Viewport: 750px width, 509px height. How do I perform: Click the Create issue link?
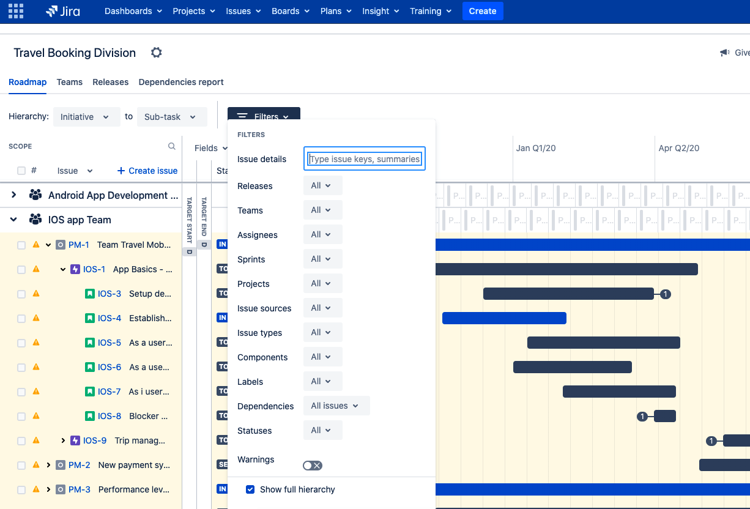[x=147, y=171]
